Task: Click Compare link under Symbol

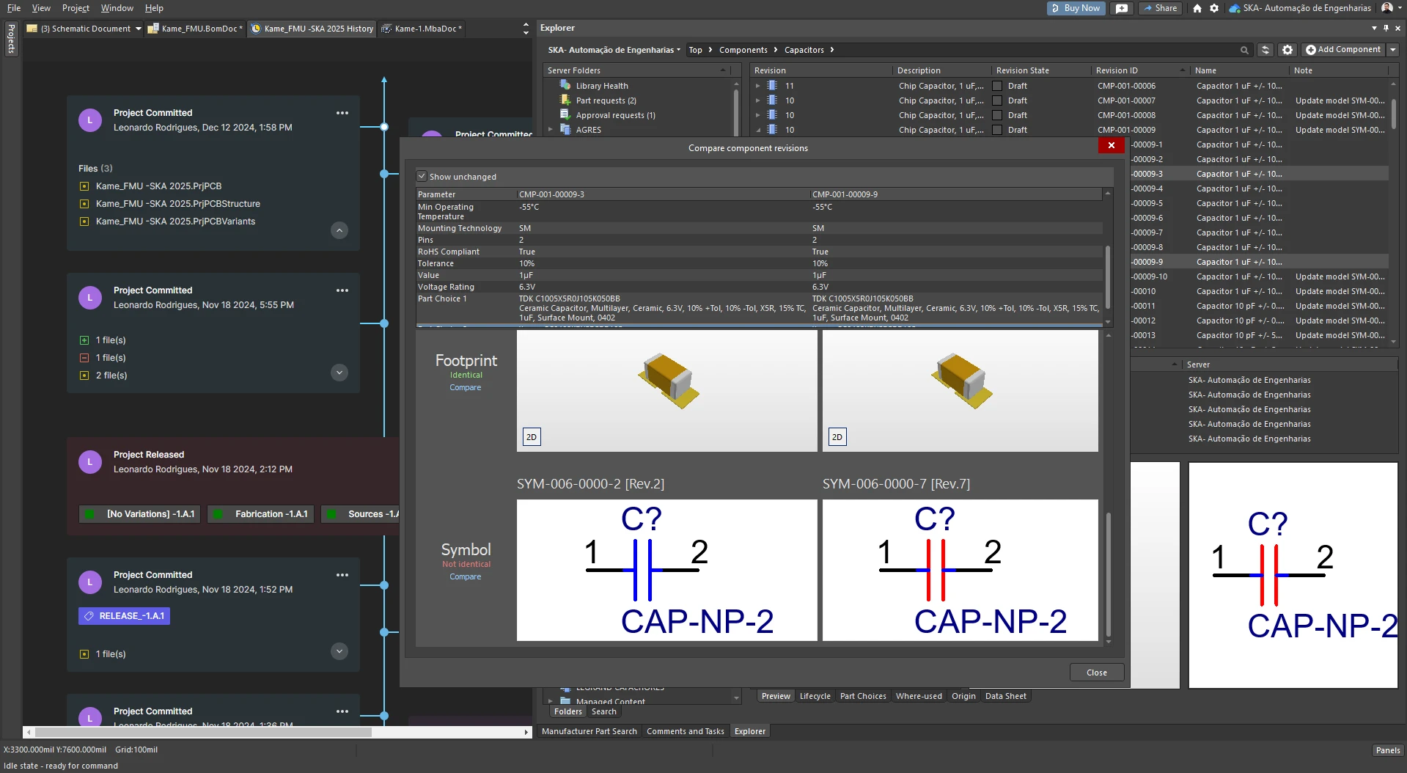Action: (466, 576)
